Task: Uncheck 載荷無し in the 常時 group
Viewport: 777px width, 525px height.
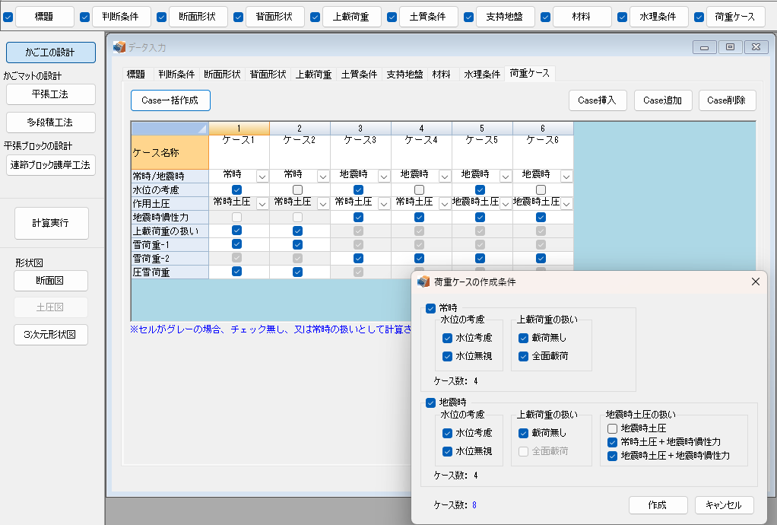Action: pyautogui.click(x=523, y=338)
